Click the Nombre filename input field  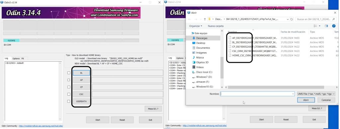point(257,94)
